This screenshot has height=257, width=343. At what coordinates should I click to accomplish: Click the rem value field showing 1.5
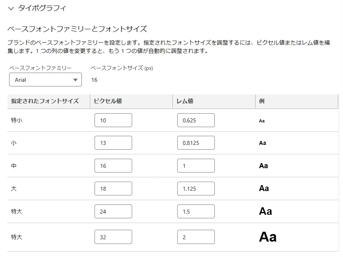[x=196, y=212]
